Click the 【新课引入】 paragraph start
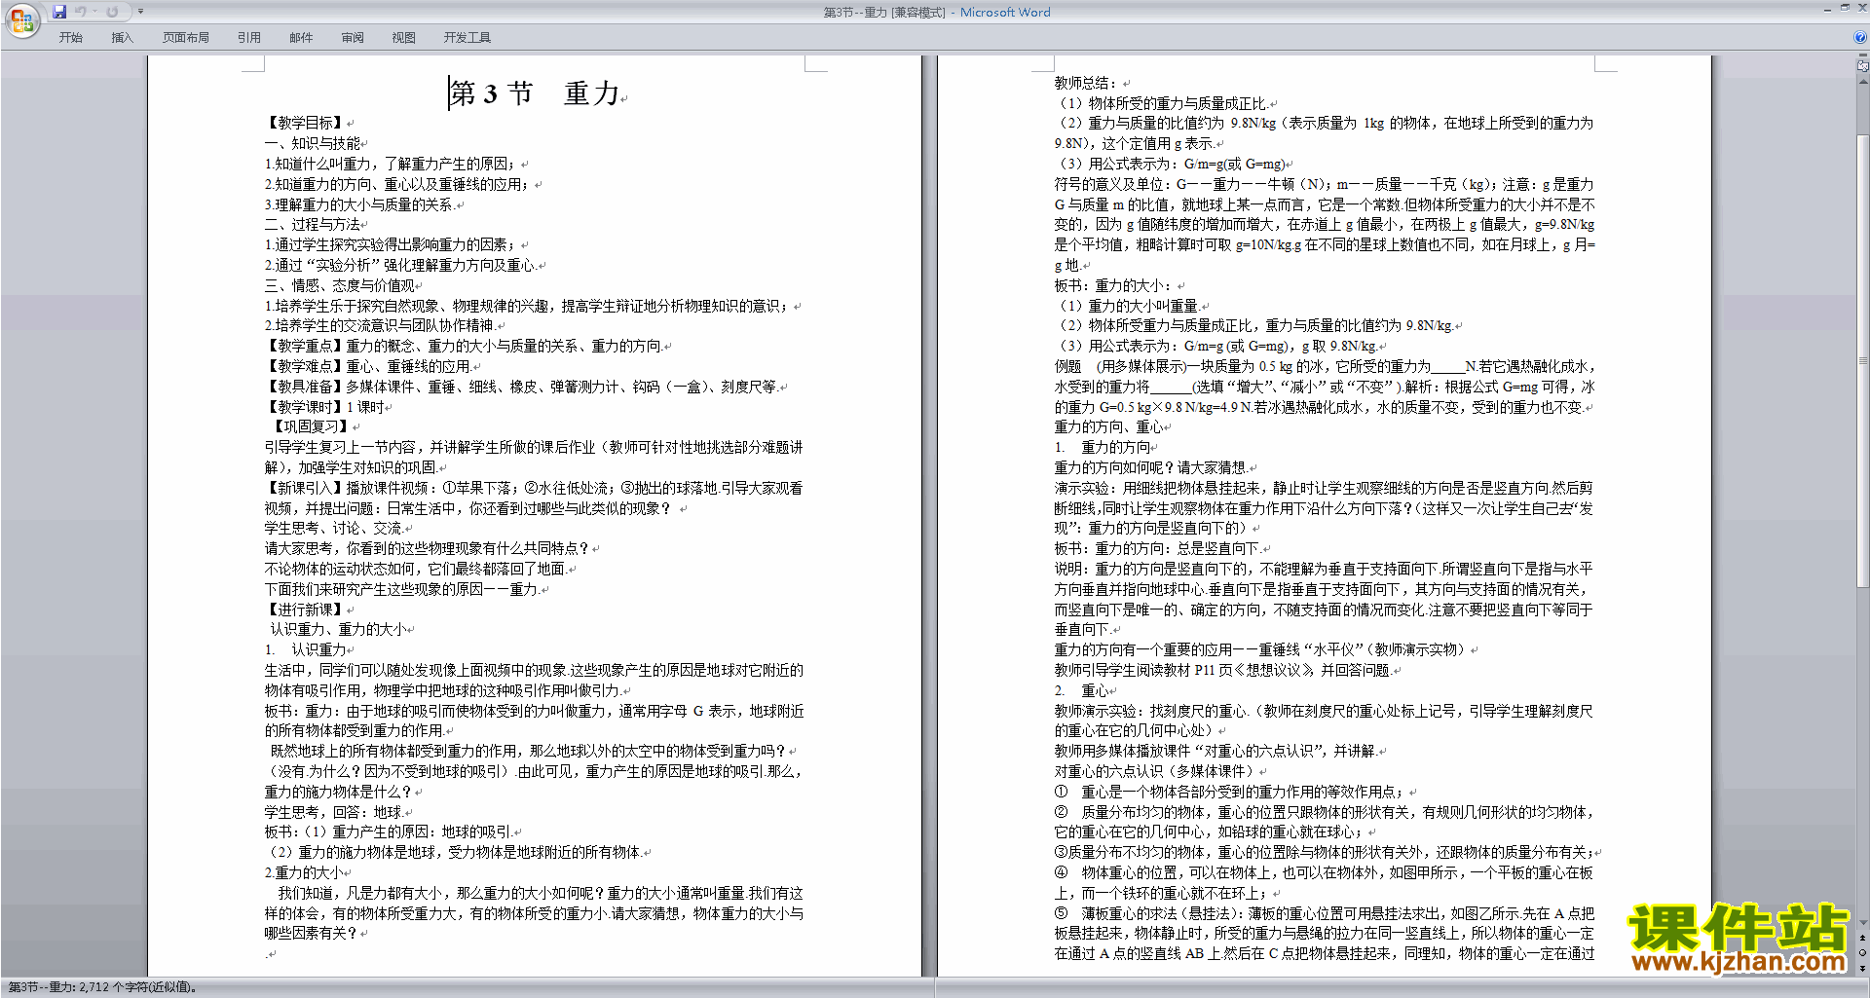The height and width of the screenshot is (998, 1870). [305, 488]
